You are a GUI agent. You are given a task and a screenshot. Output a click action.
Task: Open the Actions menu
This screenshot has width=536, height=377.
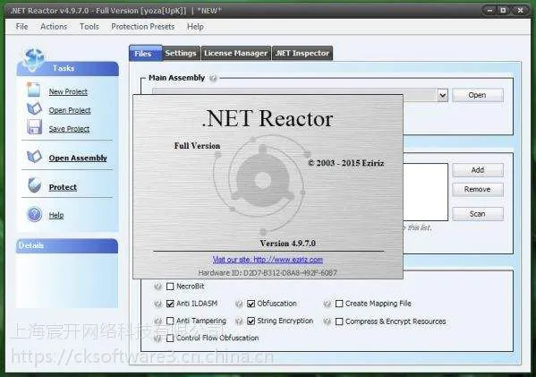(x=54, y=27)
